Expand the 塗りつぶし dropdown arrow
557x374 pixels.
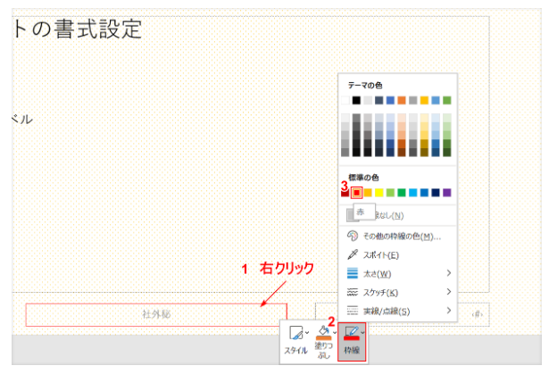[335, 332]
